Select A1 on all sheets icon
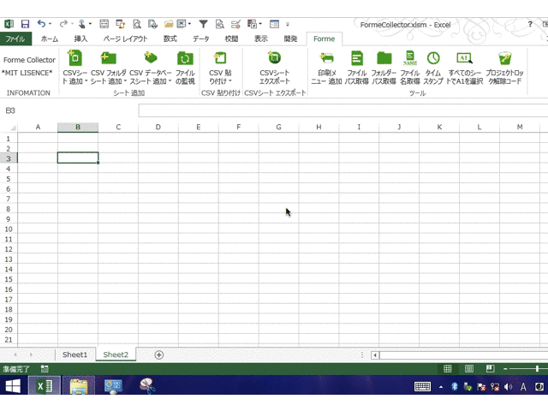 tap(464, 59)
